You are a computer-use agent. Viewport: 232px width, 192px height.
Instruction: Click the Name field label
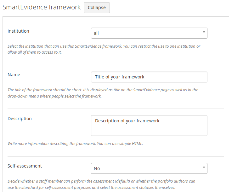coord(14,75)
